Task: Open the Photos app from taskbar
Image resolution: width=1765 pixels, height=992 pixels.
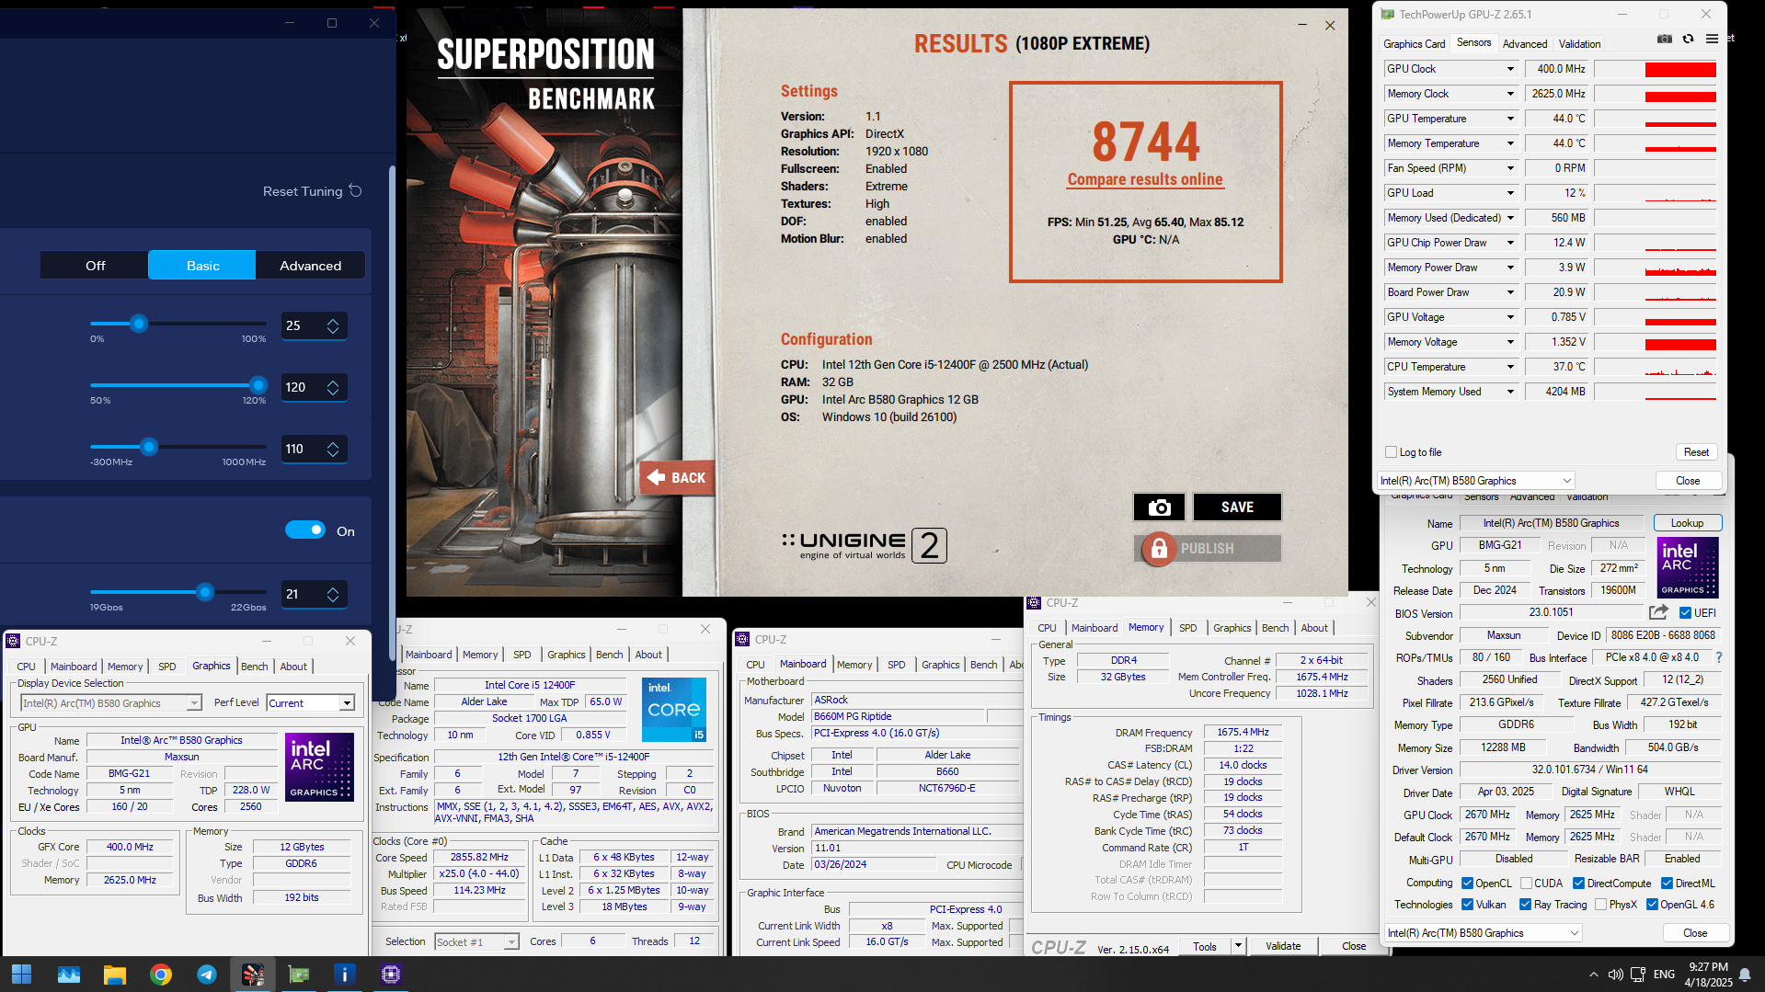Action: point(69,975)
